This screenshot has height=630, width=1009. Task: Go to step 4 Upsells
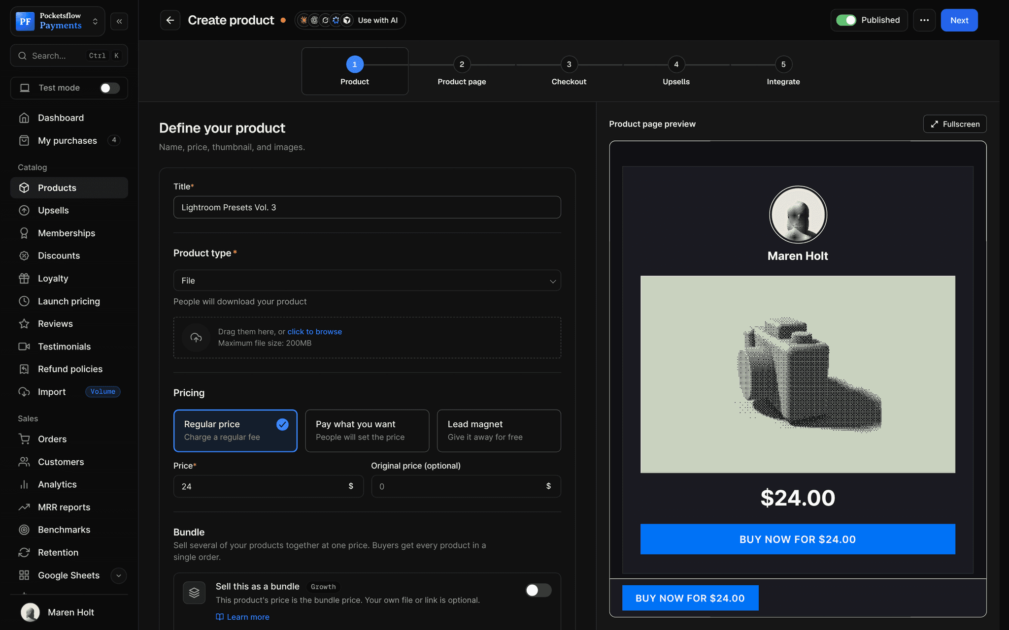676,71
